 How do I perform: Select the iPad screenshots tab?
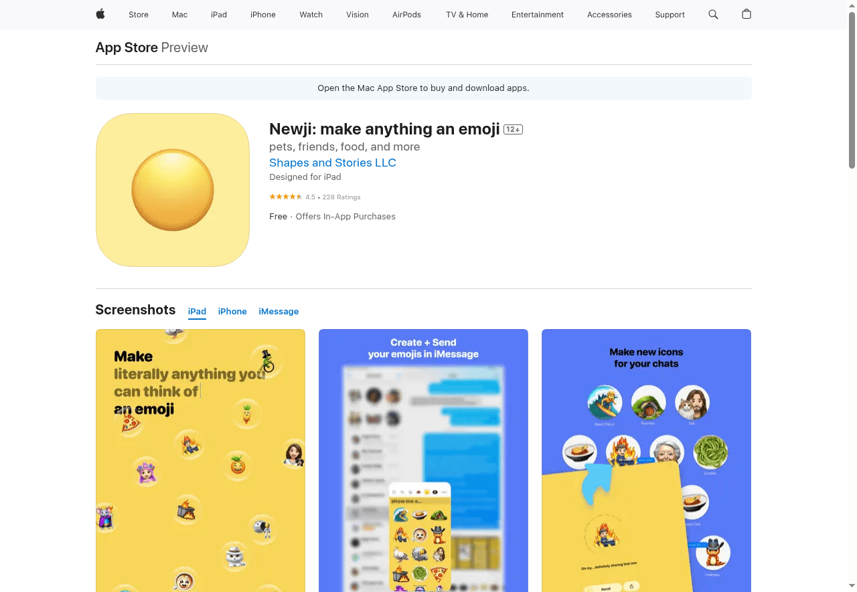point(197,312)
